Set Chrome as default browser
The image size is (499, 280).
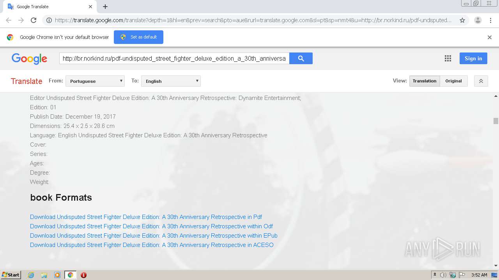point(138,37)
